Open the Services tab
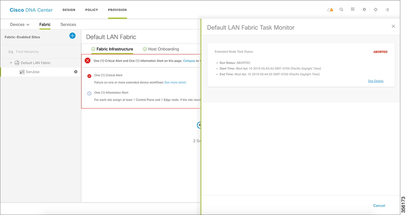 [x=68, y=24]
